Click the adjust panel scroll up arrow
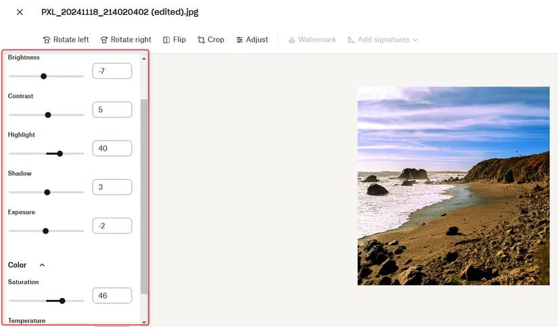 tap(144, 58)
